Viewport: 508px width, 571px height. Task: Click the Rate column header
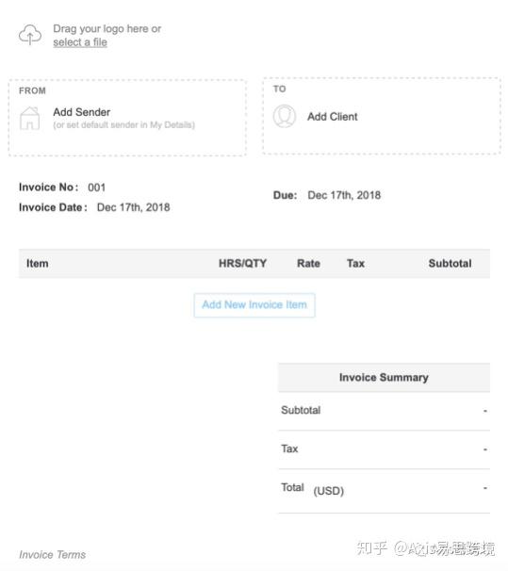[x=308, y=263]
